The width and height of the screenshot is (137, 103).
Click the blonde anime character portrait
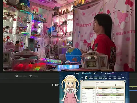click(70, 89)
